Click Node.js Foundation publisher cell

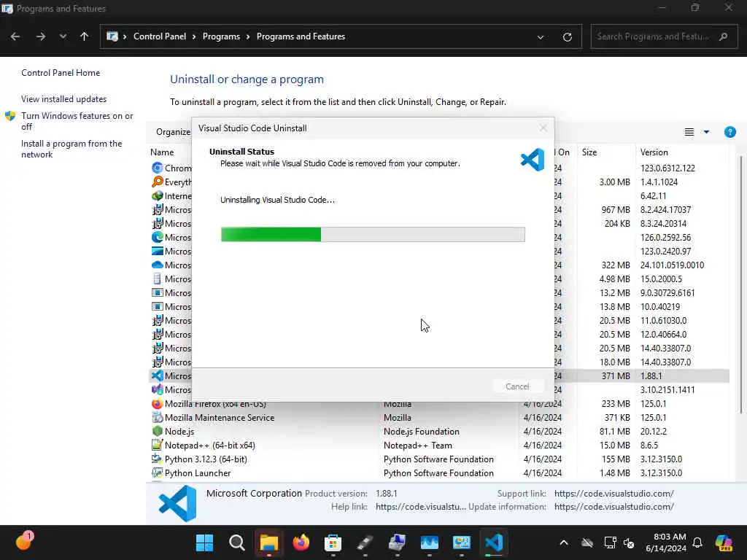(x=422, y=432)
